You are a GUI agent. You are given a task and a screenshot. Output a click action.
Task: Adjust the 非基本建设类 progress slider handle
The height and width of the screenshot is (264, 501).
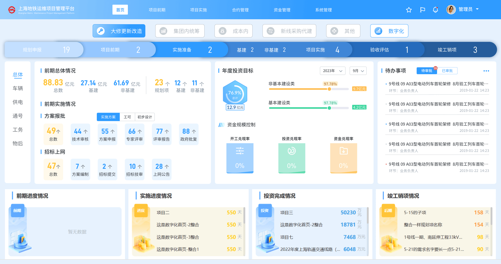coord(329,89)
